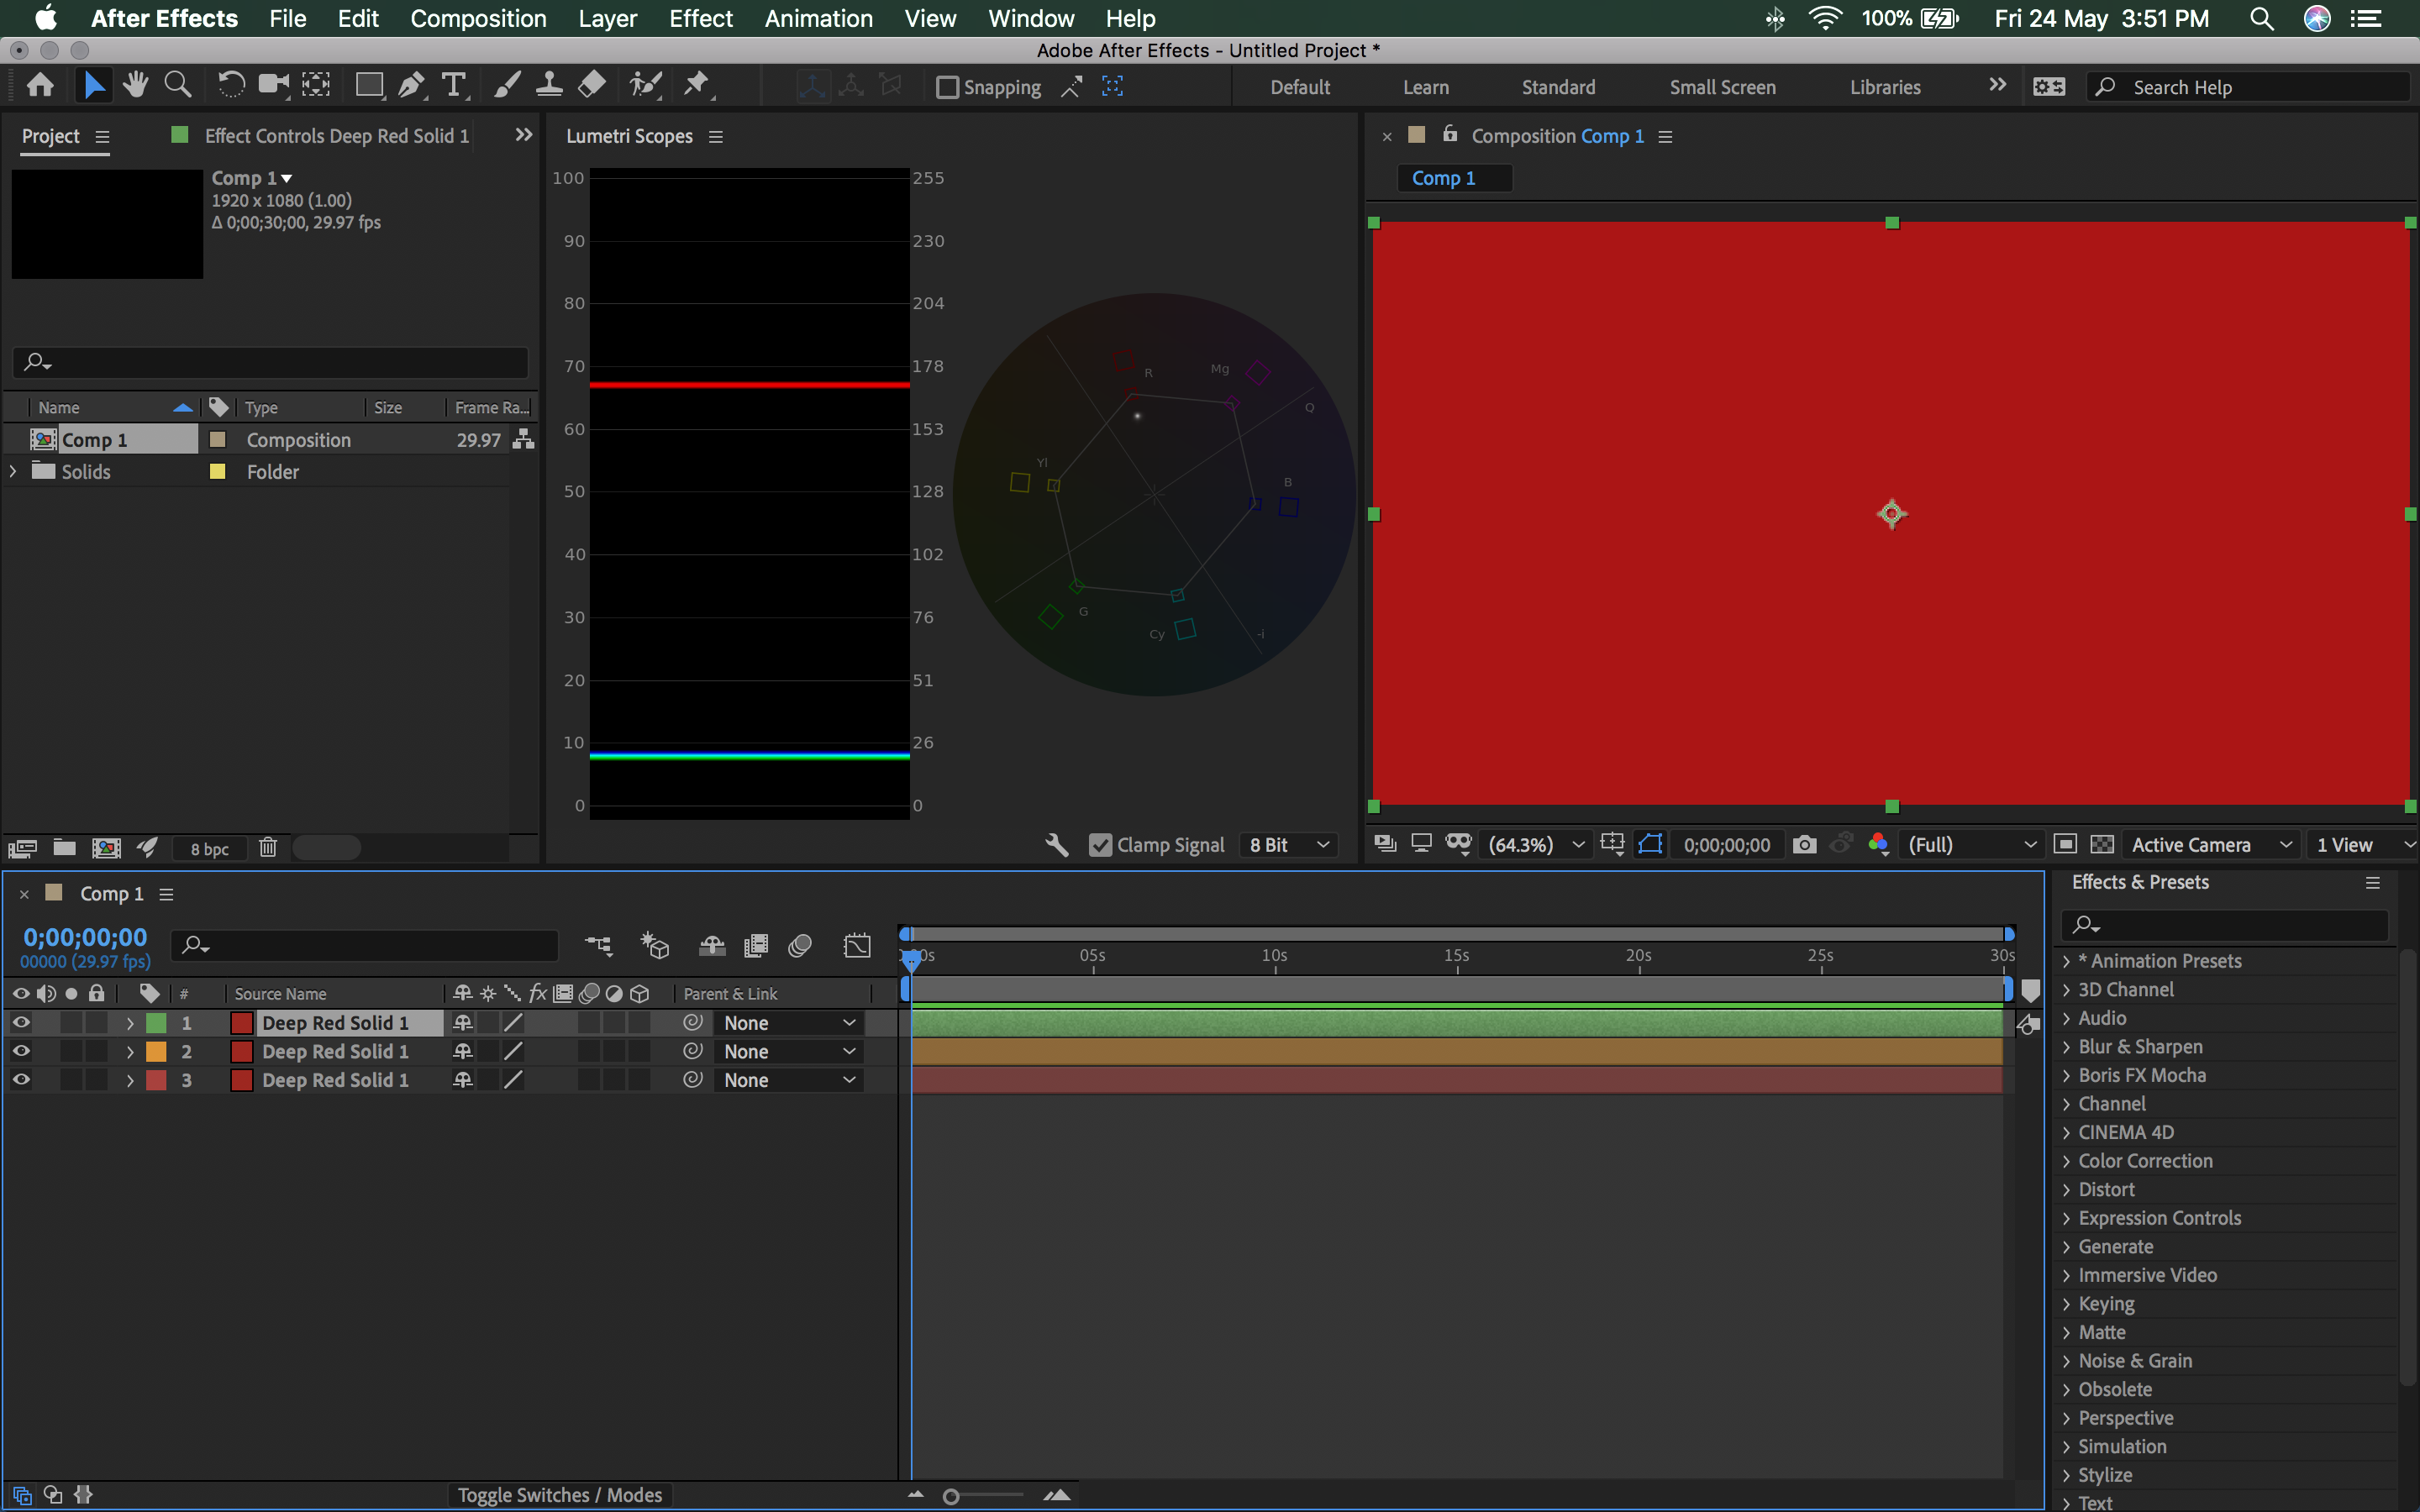Select the Pen tool
This screenshot has width=2420, height=1512.
(x=411, y=86)
